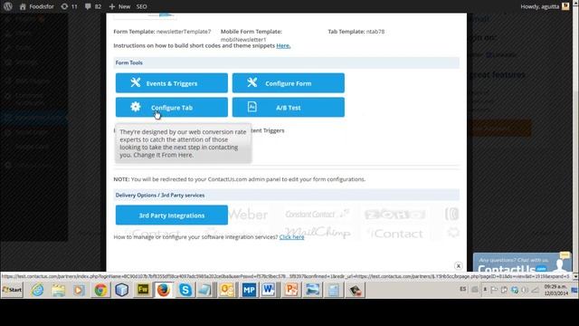The height and width of the screenshot is (326, 579).
Task: Click the NOTE about ContactUs.com admin panel
Action: (239, 179)
